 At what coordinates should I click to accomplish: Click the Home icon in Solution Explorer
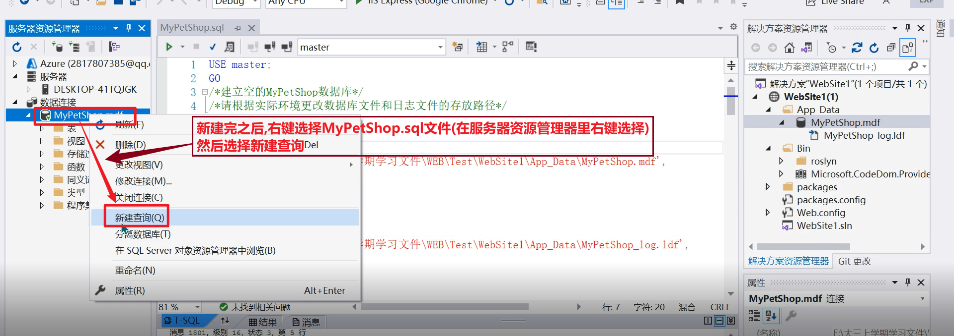coord(790,48)
